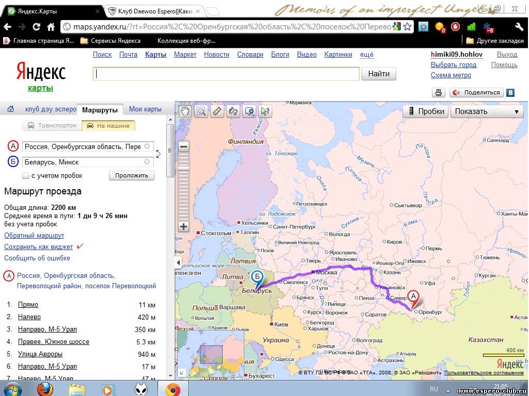
Task: Collapse the overview mini-map
Action: tap(181, 372)
